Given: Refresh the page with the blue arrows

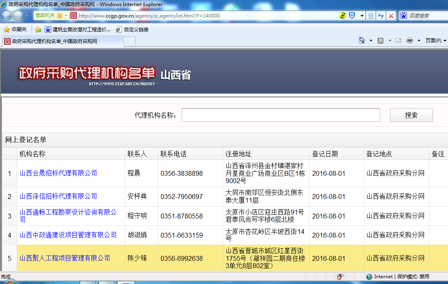Looking at the screenshot, I should coord(381,16).
